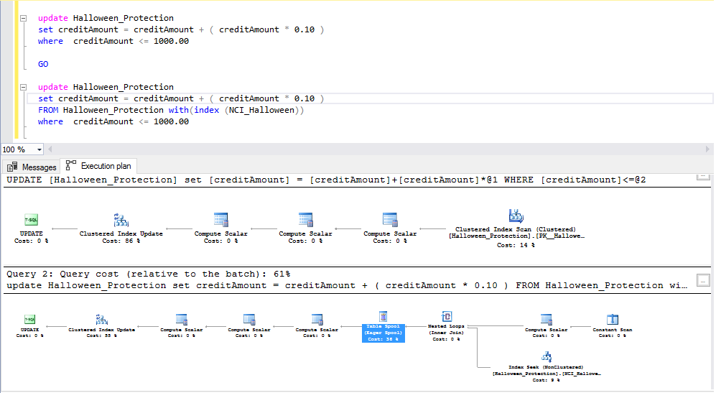Click the Query 2 update statement text in plan header

tap(347, 285)
